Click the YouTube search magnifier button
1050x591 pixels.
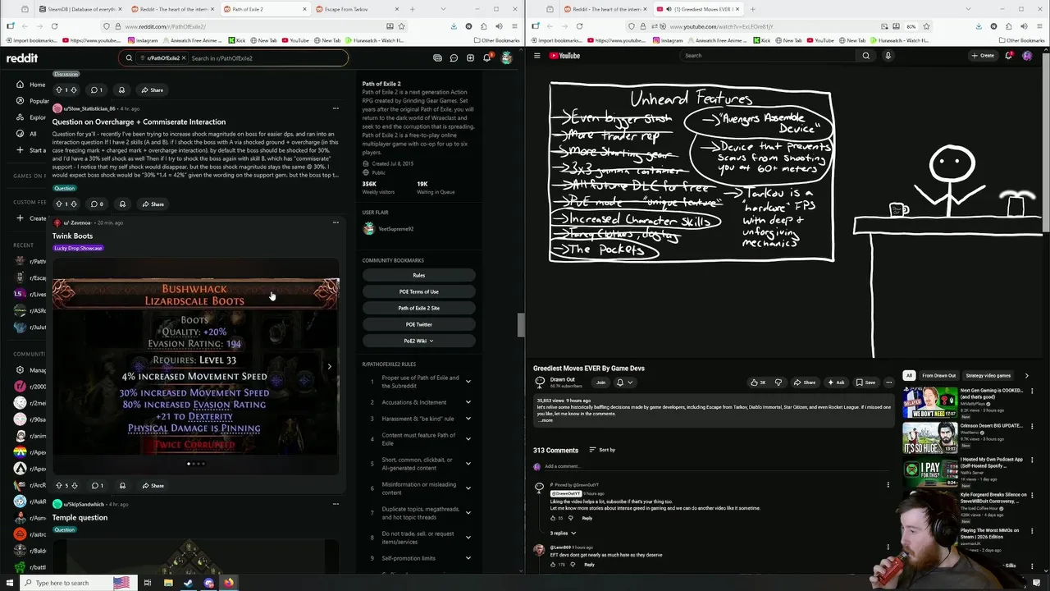tap(865, 56)
